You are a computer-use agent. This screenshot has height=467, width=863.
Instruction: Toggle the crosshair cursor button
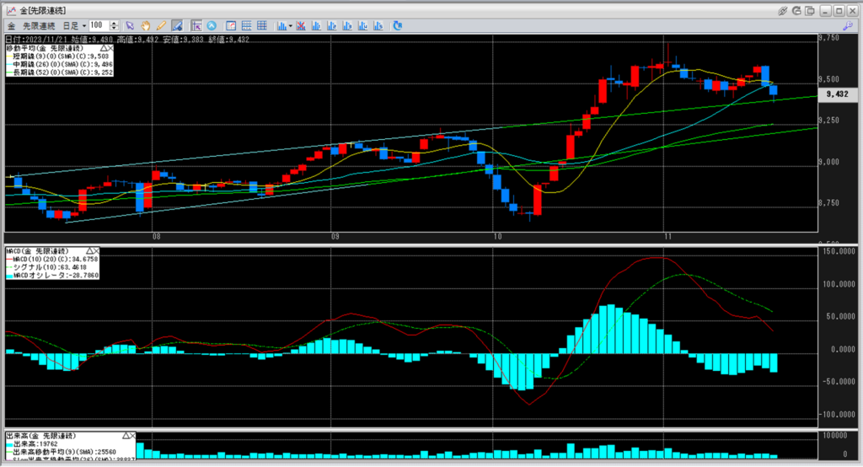196,26
